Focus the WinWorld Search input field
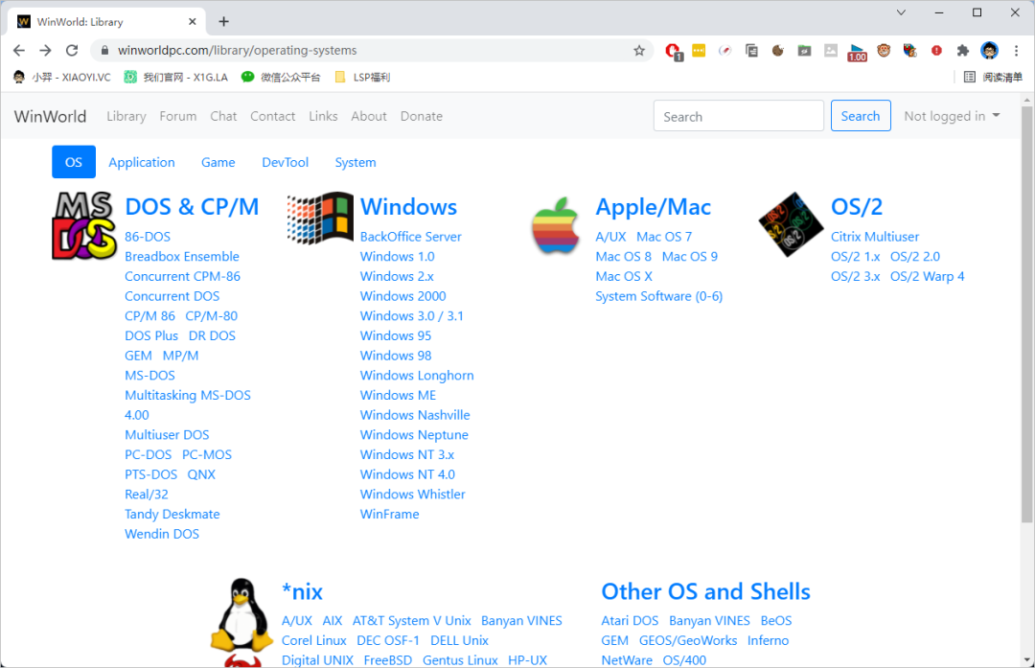This screenshot has height=668, width=1035. pos(738,116)
